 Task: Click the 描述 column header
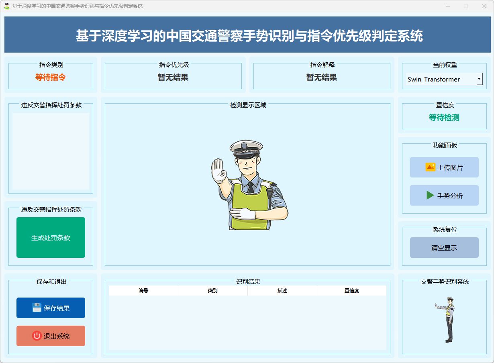click(x=282, y=291)
